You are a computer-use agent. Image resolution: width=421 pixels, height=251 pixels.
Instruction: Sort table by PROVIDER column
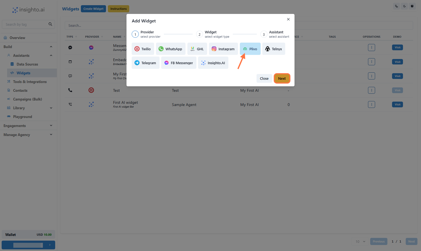[94, 37]
